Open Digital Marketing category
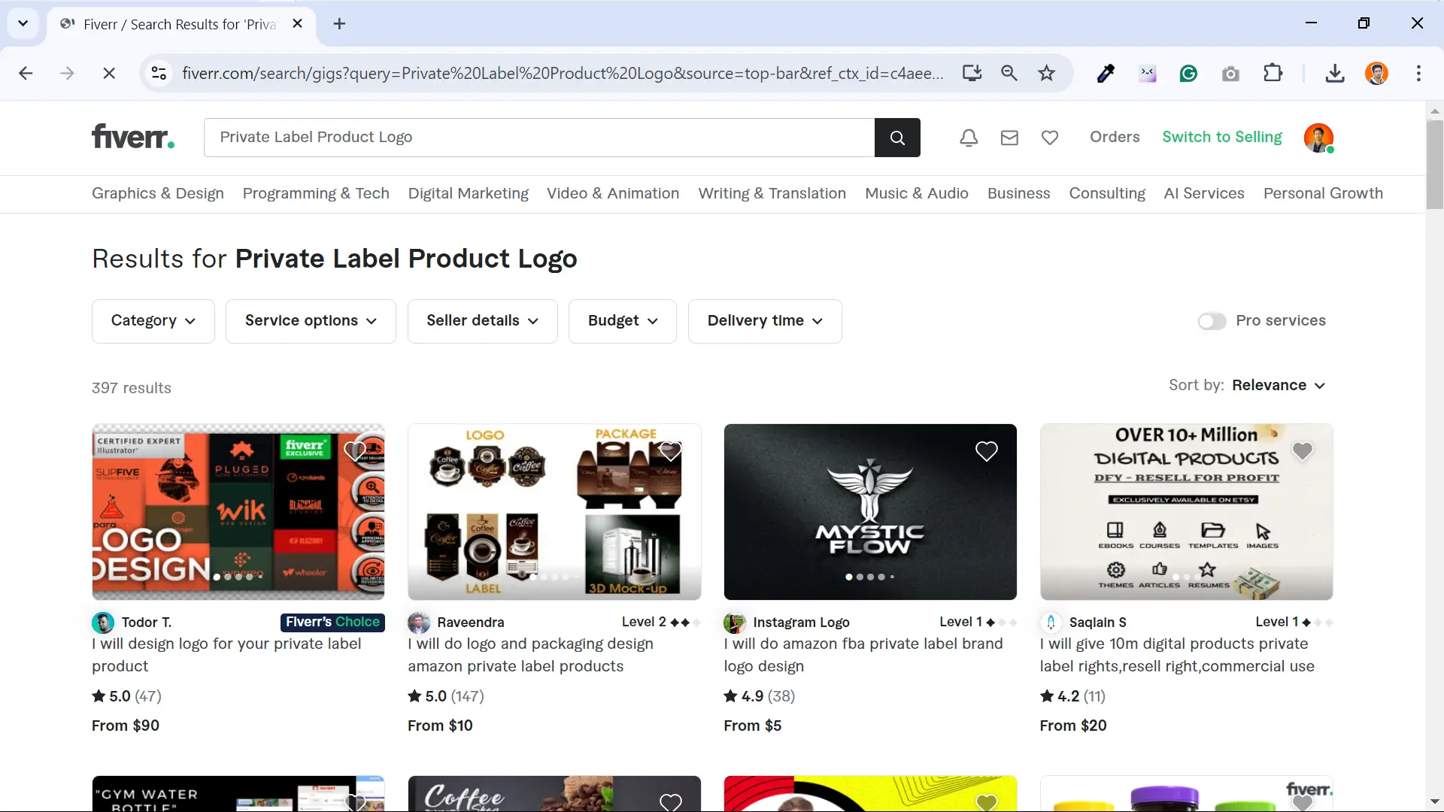The width and height of the screenshot is (1444, 812). coord(469,193)
